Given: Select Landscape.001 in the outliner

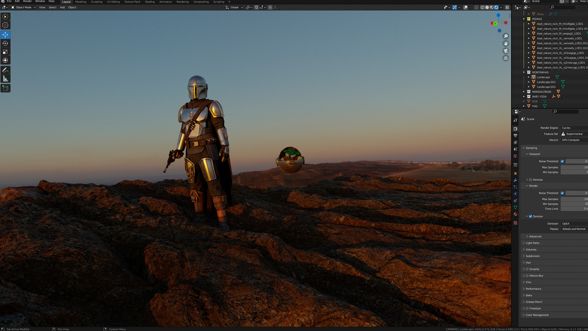Looking at the screenshot, I should coord(546,82).
